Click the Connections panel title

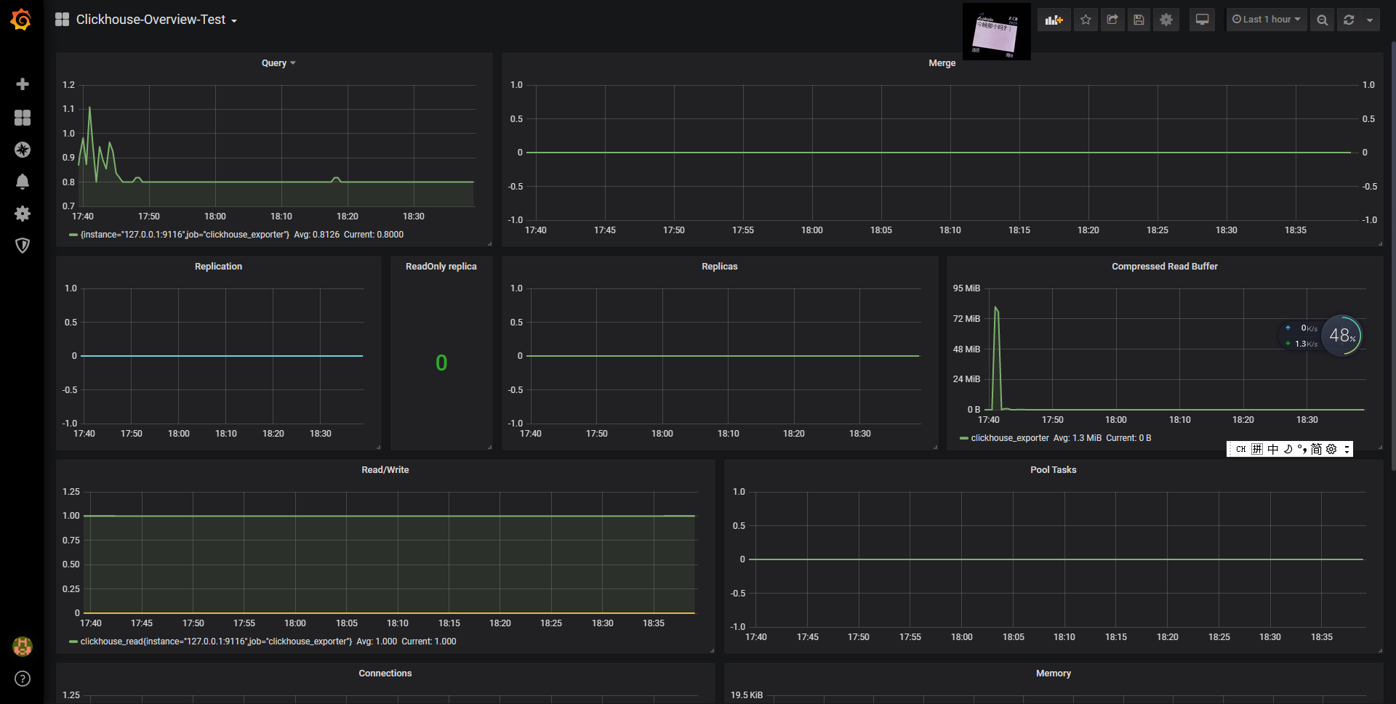[385, 673]
